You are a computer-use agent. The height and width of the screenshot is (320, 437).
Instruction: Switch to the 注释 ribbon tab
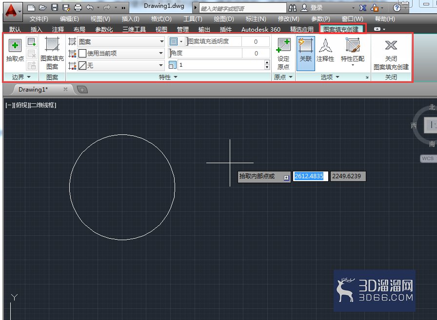point(58,29)
